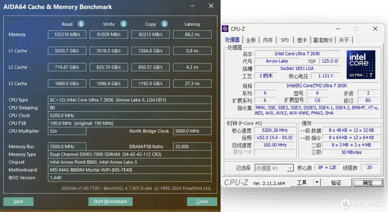Switch to the 主板 tab in CPU-Z

coord(251,40)
